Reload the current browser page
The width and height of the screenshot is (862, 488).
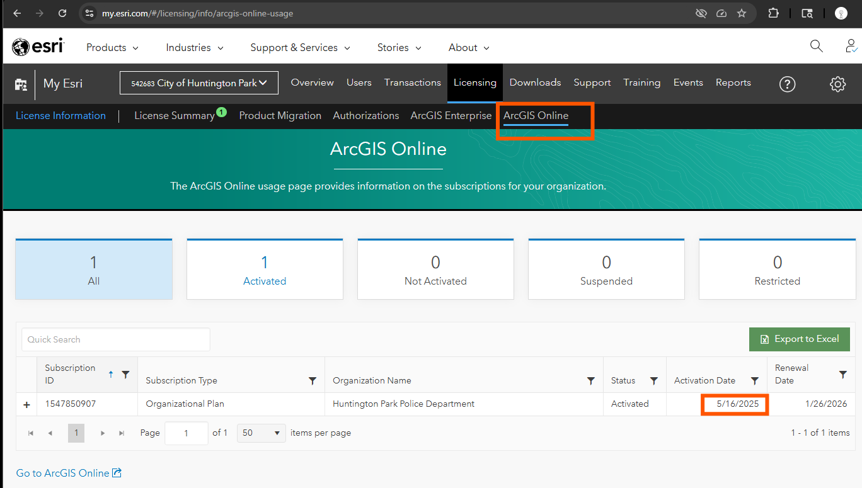(x=62, y=13)
